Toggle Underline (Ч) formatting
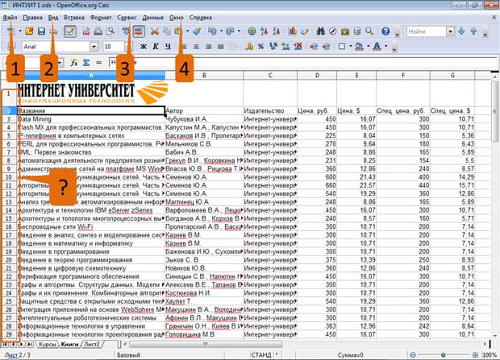Image resolution: width=500 pixels, height=360 pixels. 168,47
